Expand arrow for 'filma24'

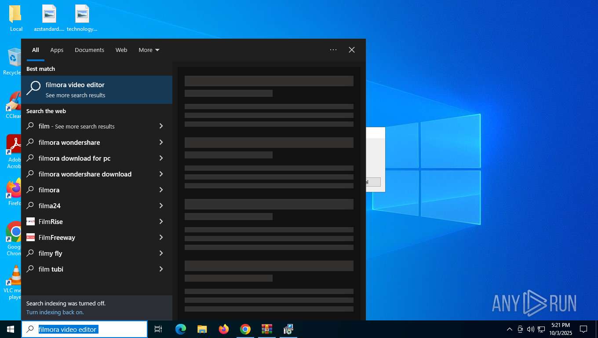click(x=161, y=206)
